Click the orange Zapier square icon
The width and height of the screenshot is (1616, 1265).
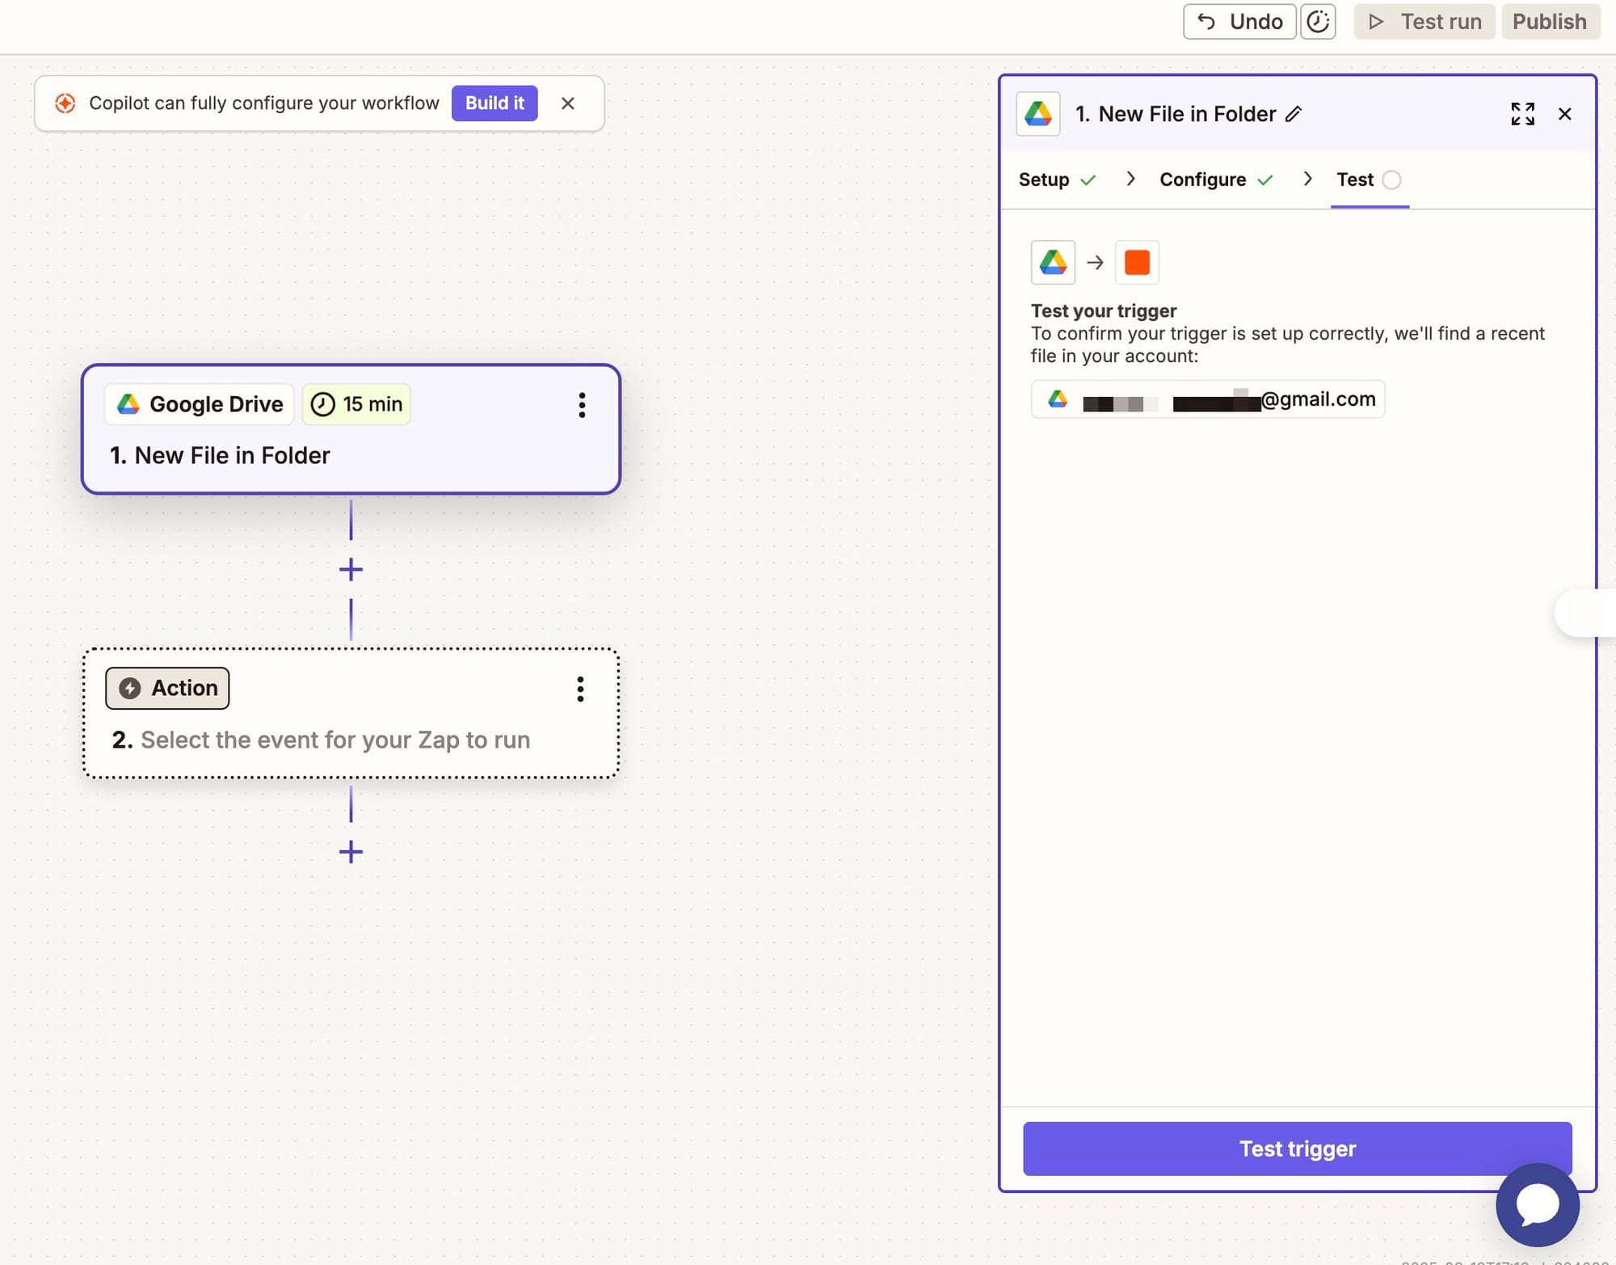point(1137,263)
